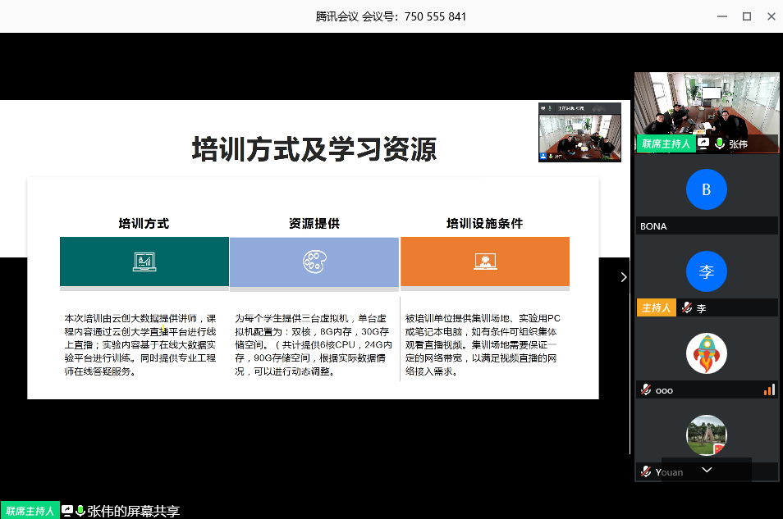783x519 pixels.
Task: Click the orange 主持人 host badge
Action: pos(657,308)
